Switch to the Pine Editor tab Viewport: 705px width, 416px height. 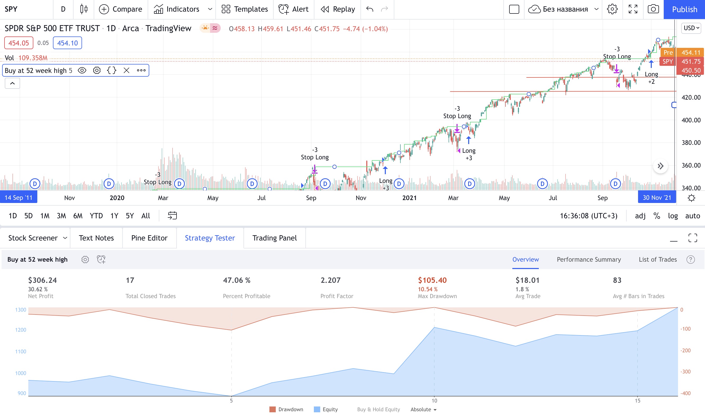pyautogui.click(x=149, y=238)
